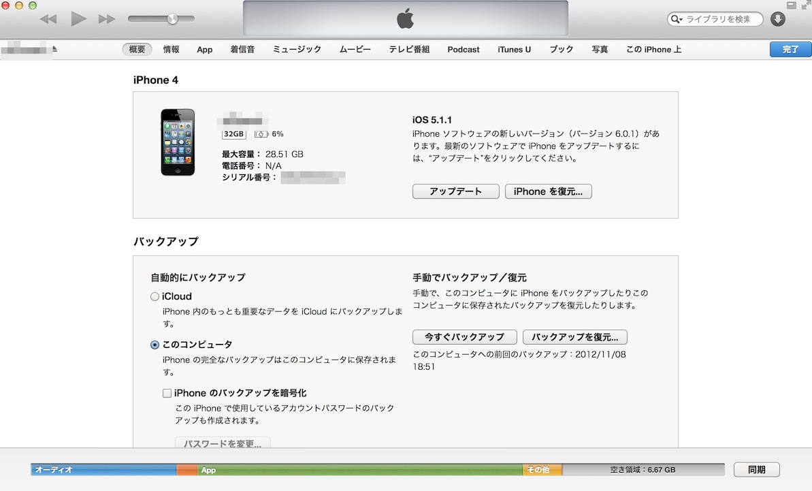812x491 pixels.
Task: Adjust the volume slider knob
Action: click(x=172, y=18)
